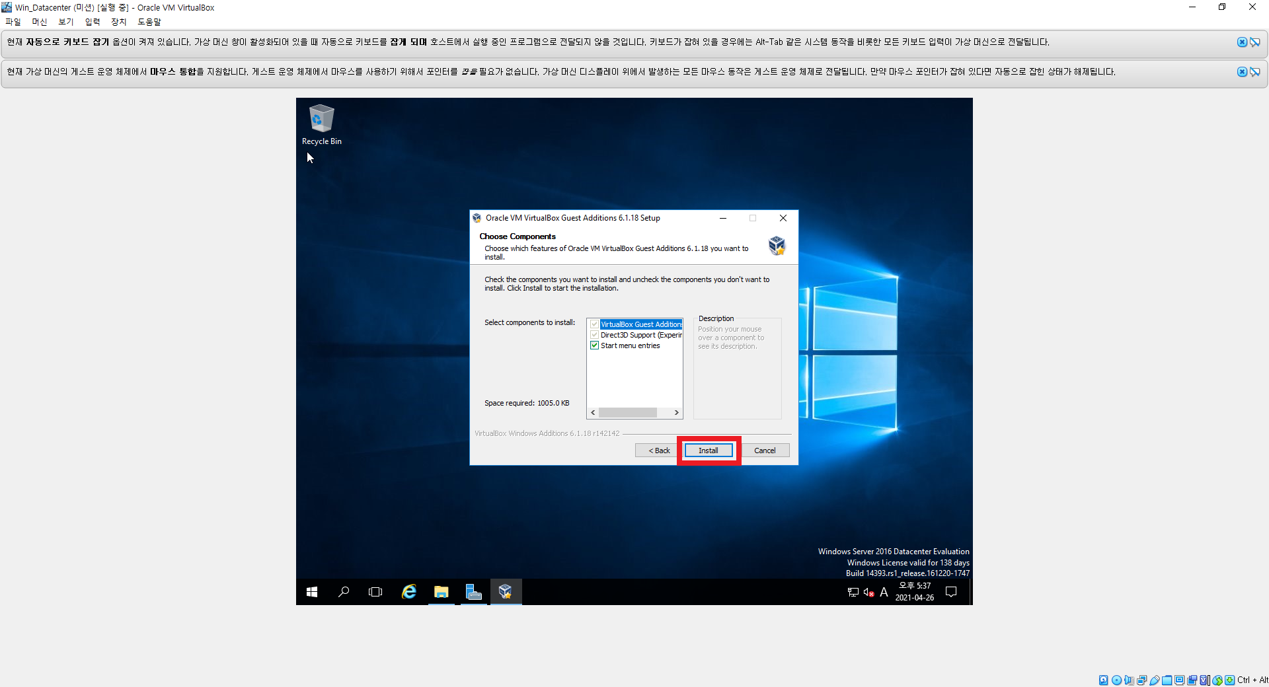Click the Direct3D Support component label

point(641,335)
